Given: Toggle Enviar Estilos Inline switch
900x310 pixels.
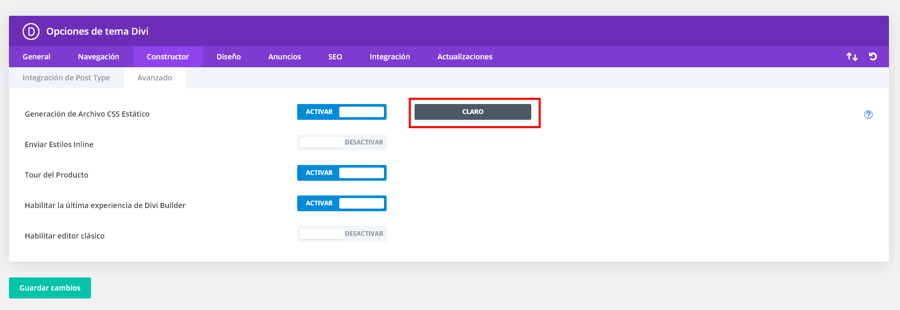Looking at the screenshot, I should [x=342, y=142].
